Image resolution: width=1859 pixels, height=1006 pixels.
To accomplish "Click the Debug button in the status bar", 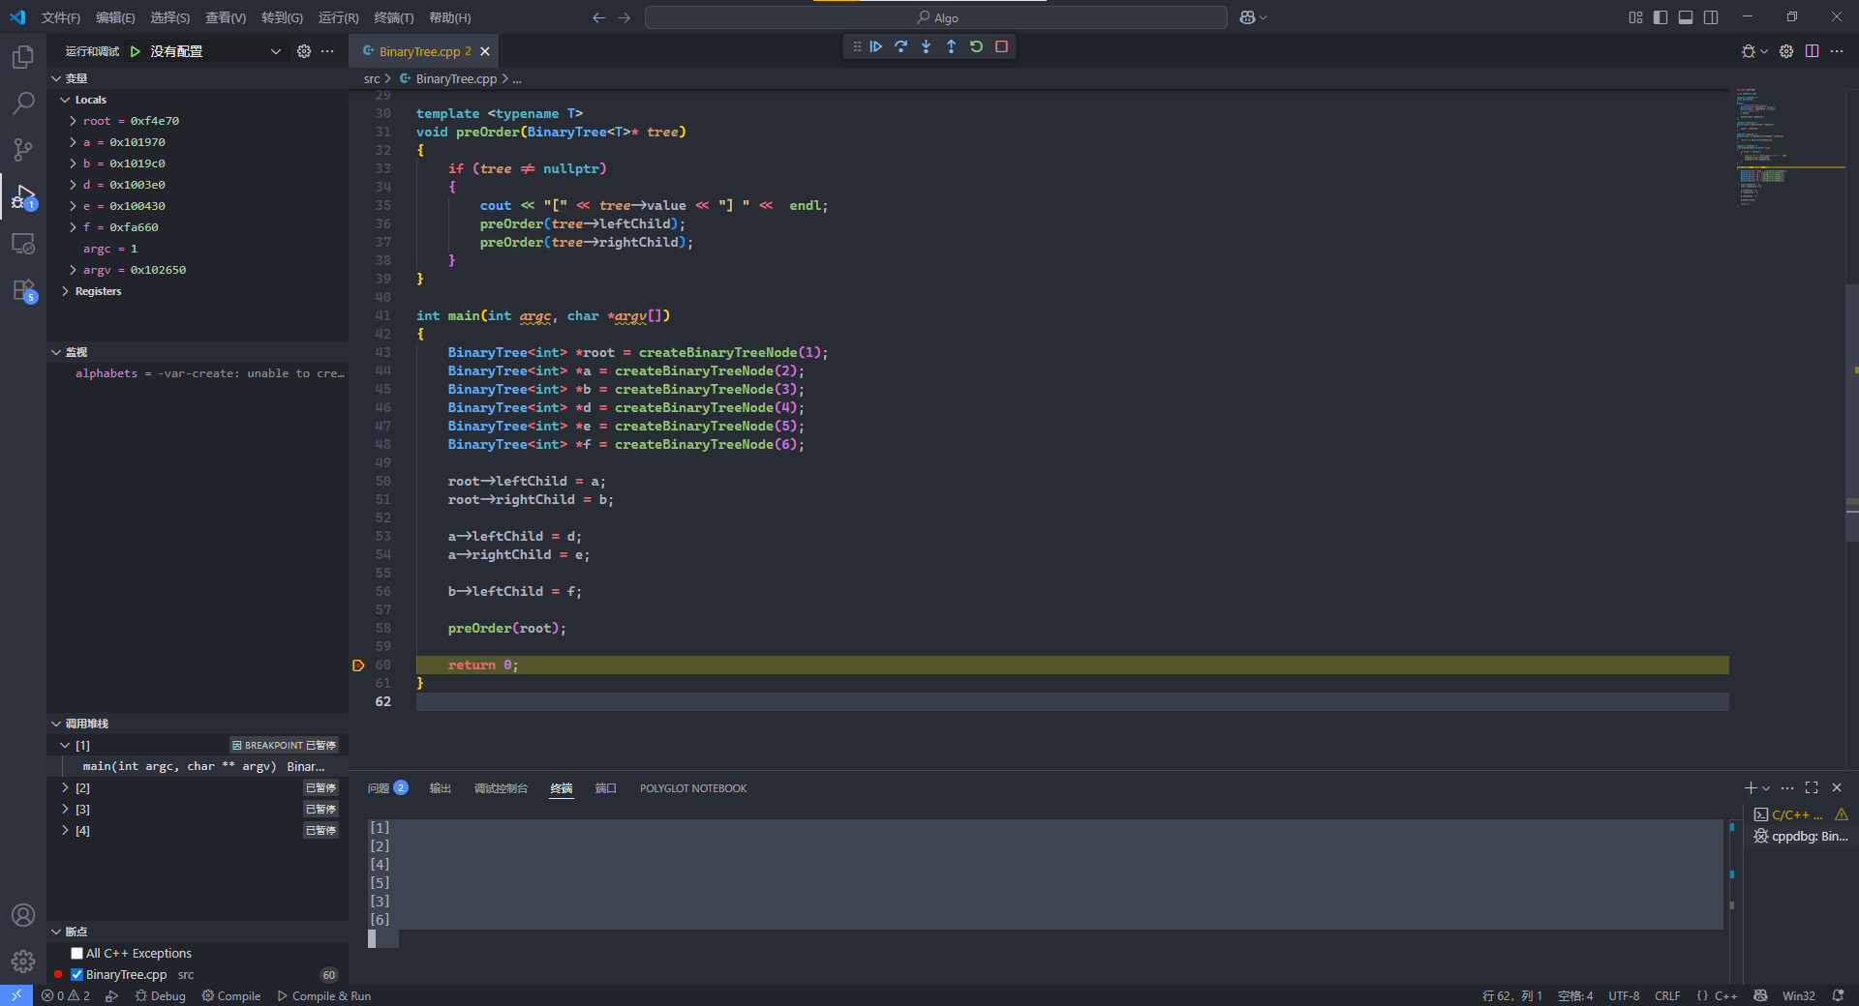I will [x=161, y=996].
